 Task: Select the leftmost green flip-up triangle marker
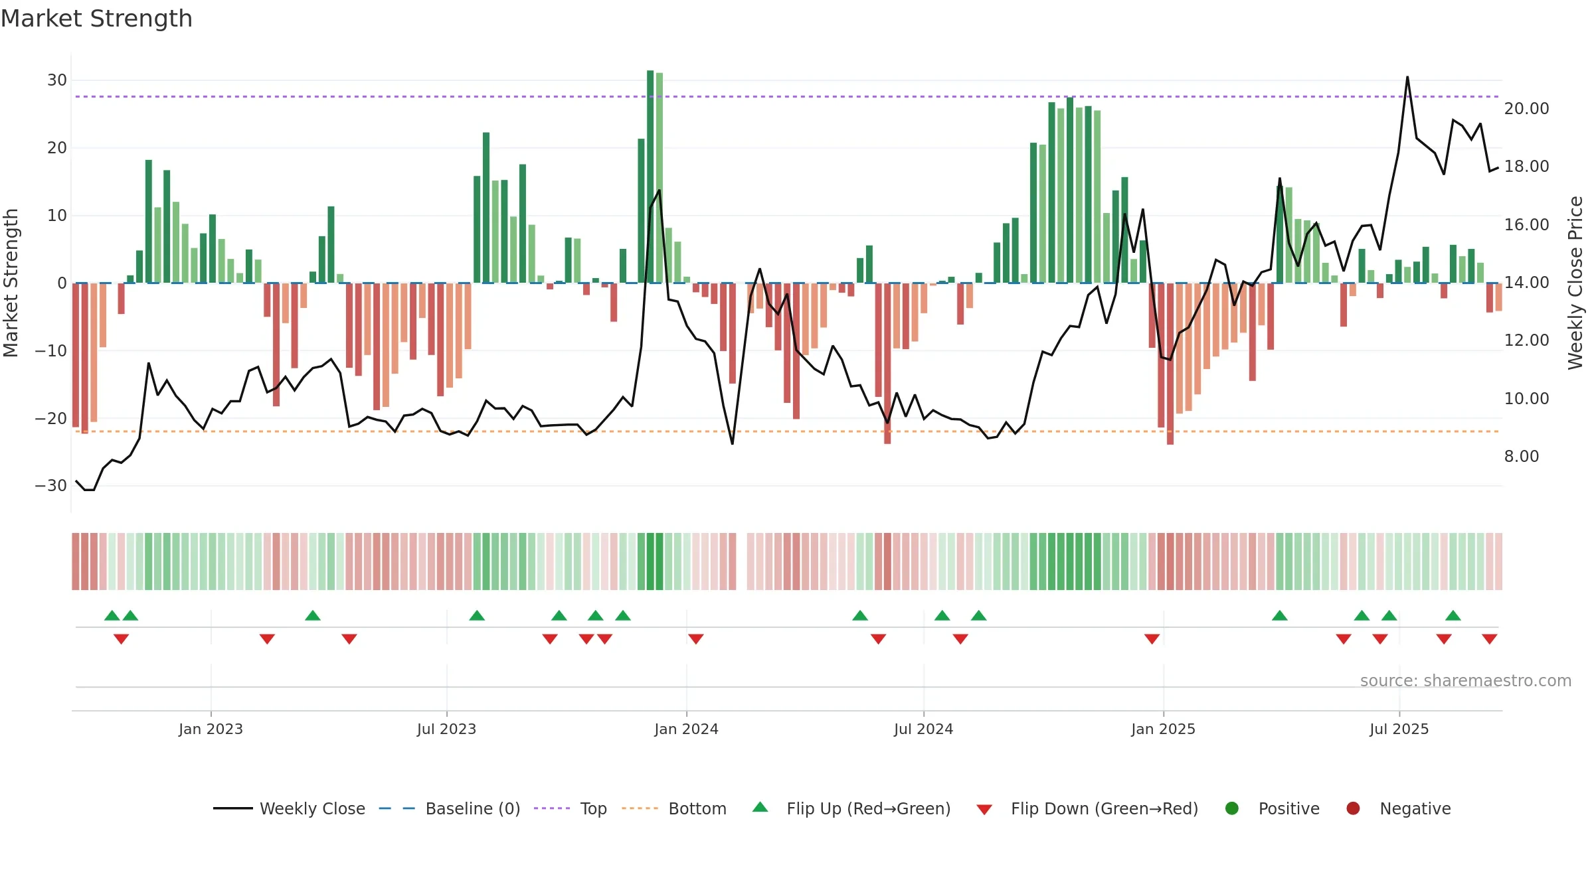tap(112, 615)
